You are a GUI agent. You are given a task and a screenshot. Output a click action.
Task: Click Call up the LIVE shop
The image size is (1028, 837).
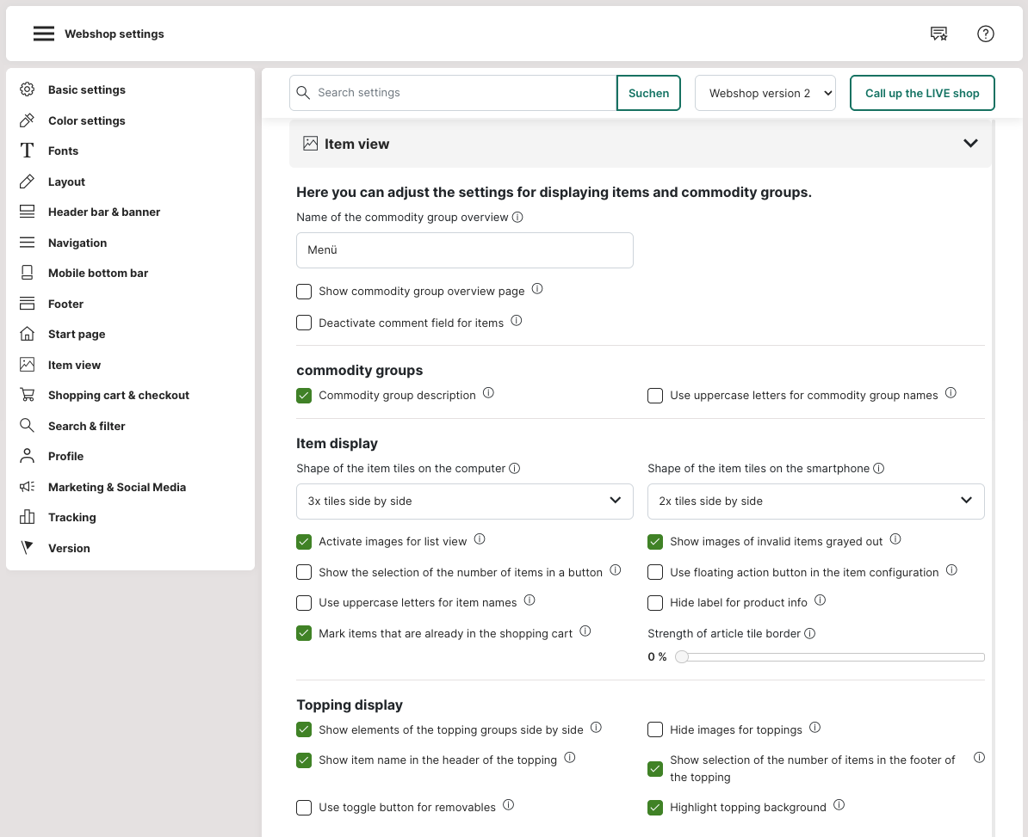[x=921, y=93]
